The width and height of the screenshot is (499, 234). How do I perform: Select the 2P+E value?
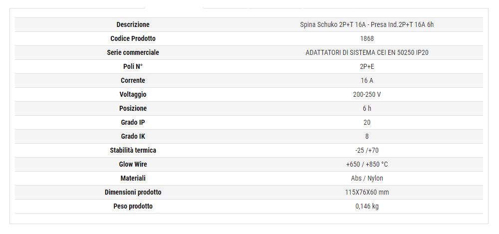coord(367,66)
